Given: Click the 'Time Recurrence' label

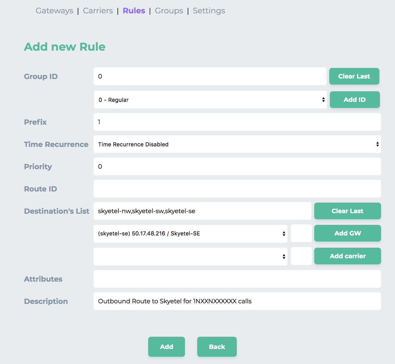Looking at the screenshot, I should point(56,144).
